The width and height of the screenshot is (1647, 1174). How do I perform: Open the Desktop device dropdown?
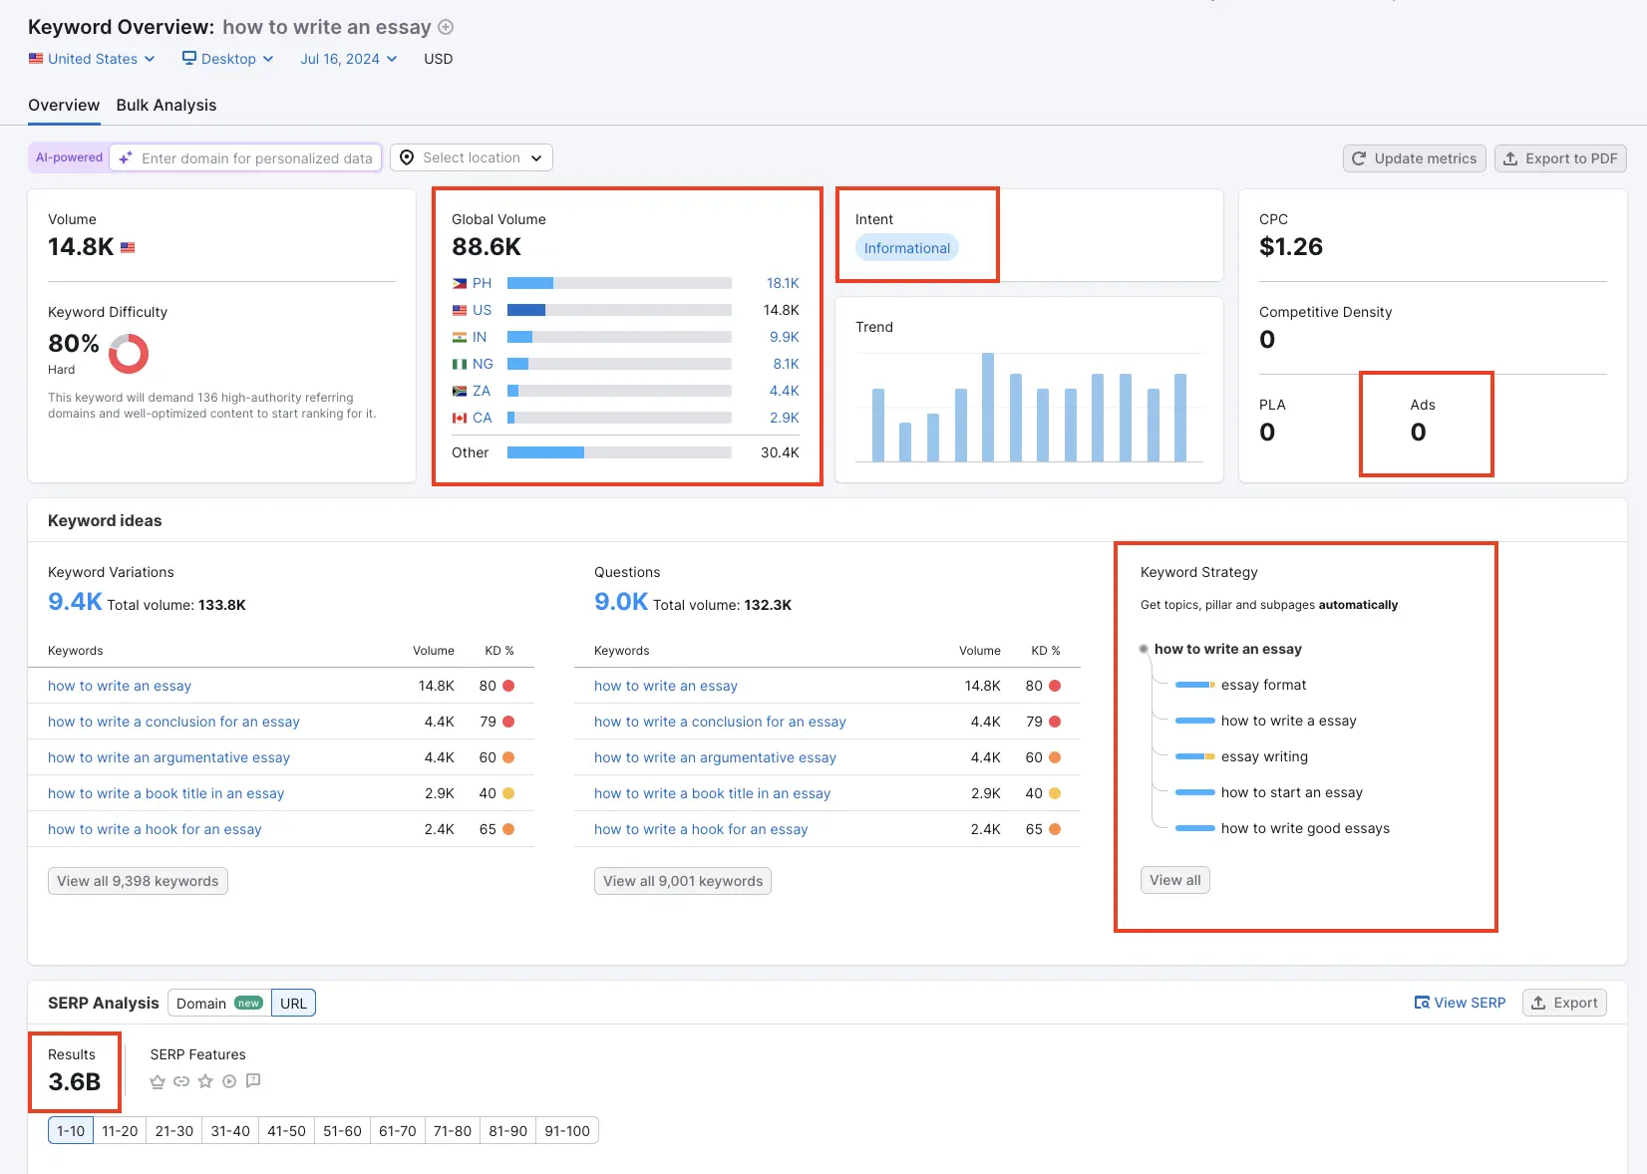(227, 59)
